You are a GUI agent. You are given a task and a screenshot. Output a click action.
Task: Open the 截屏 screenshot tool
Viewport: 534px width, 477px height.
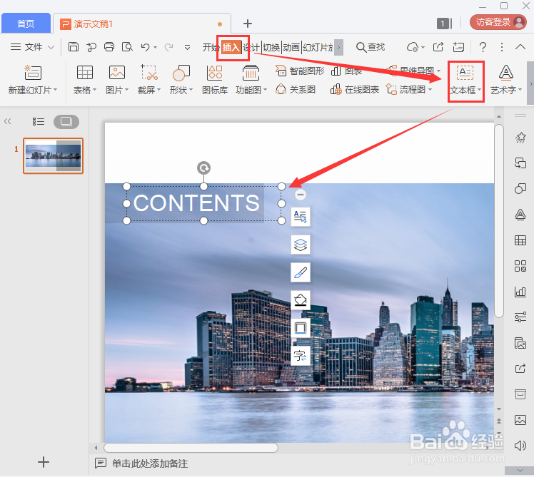point(148,80)
